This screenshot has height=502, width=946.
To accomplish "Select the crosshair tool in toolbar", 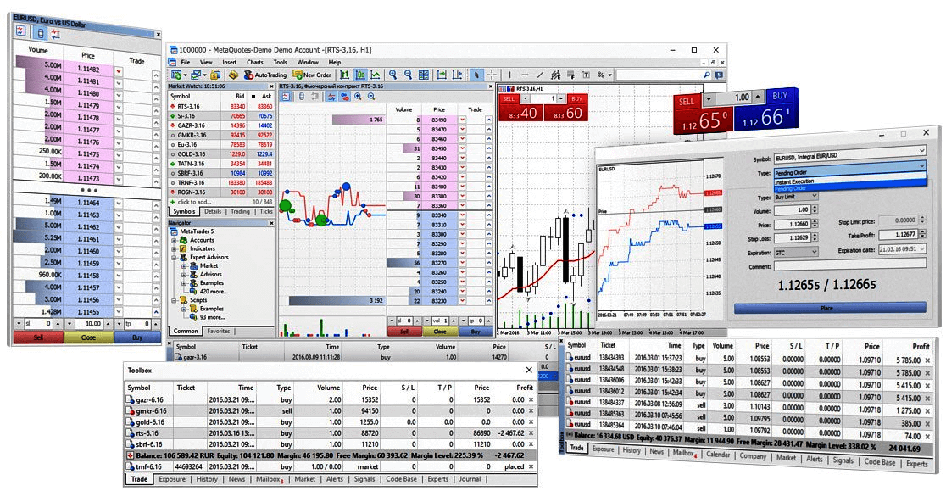I will (x=492, y=75).
